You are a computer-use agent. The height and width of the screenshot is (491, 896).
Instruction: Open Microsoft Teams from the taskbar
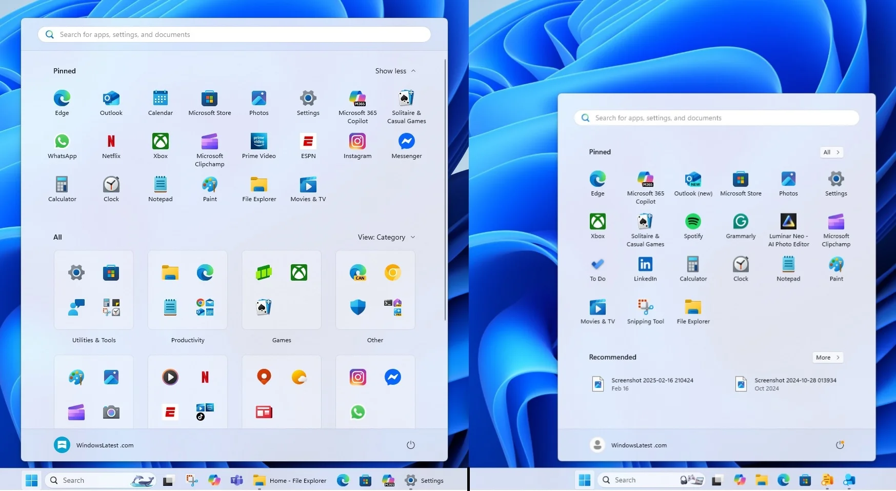236,481
